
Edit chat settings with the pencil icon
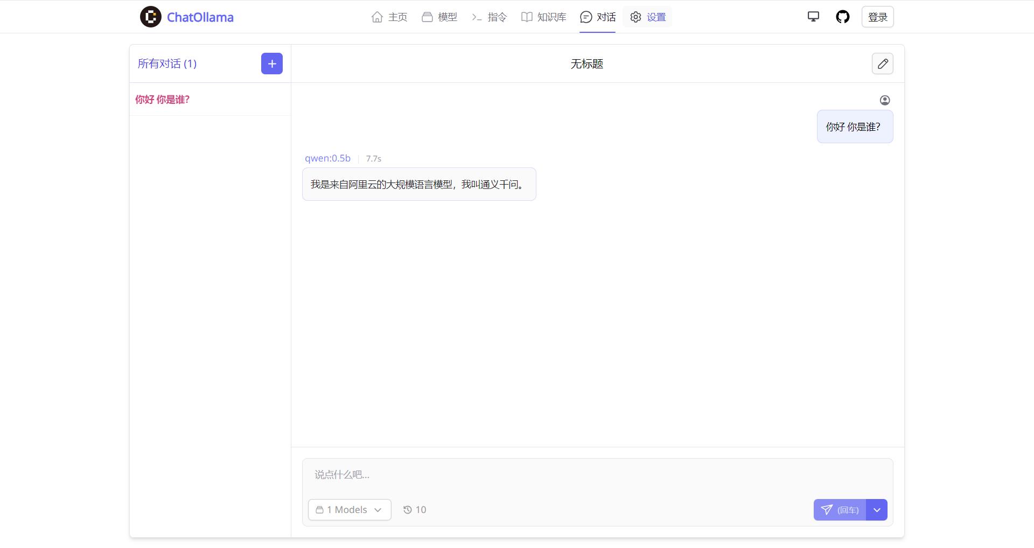(x=883, y=64)
